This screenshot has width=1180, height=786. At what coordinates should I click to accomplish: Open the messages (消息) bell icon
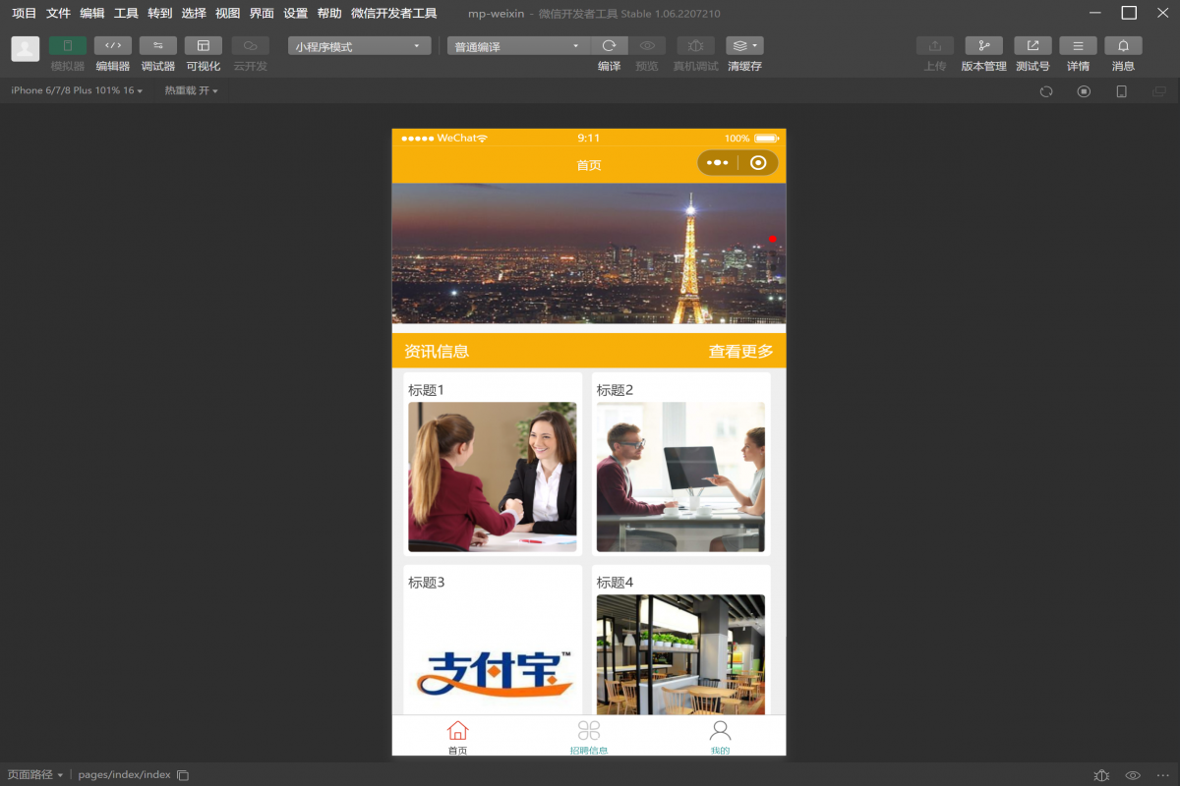tap(1123, 46)
